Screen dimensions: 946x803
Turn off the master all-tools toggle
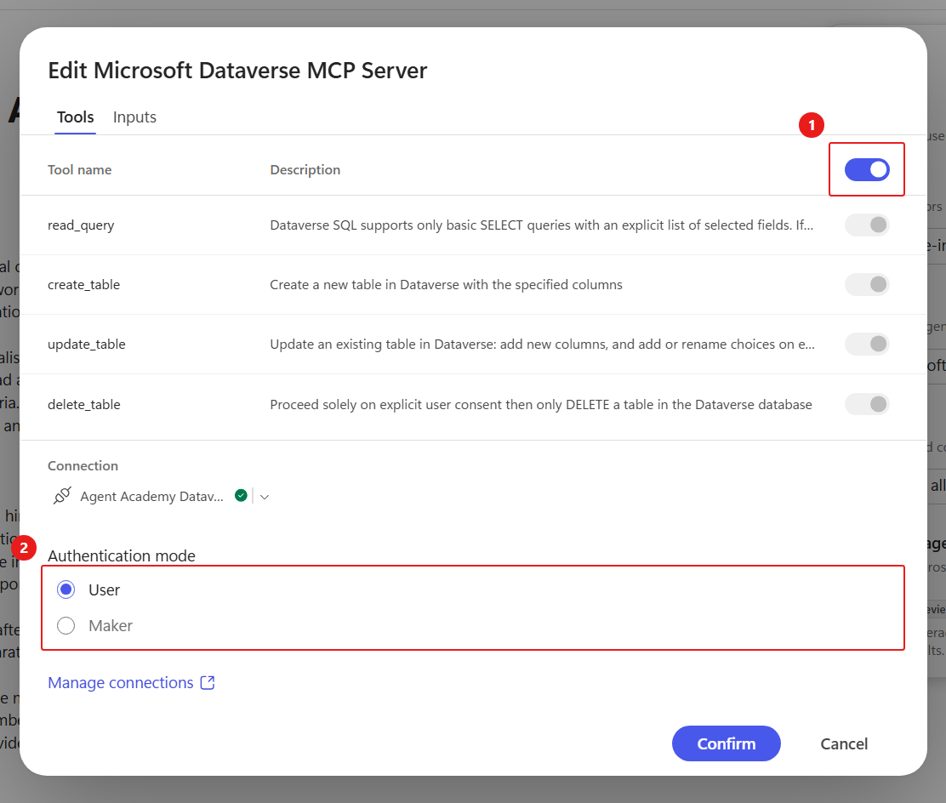(x=867, y=169)
